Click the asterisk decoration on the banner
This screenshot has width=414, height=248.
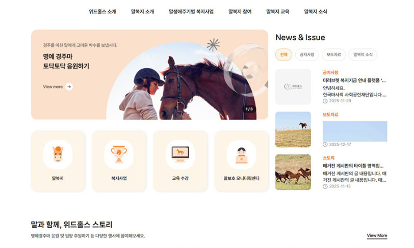[x=213, y=45]
